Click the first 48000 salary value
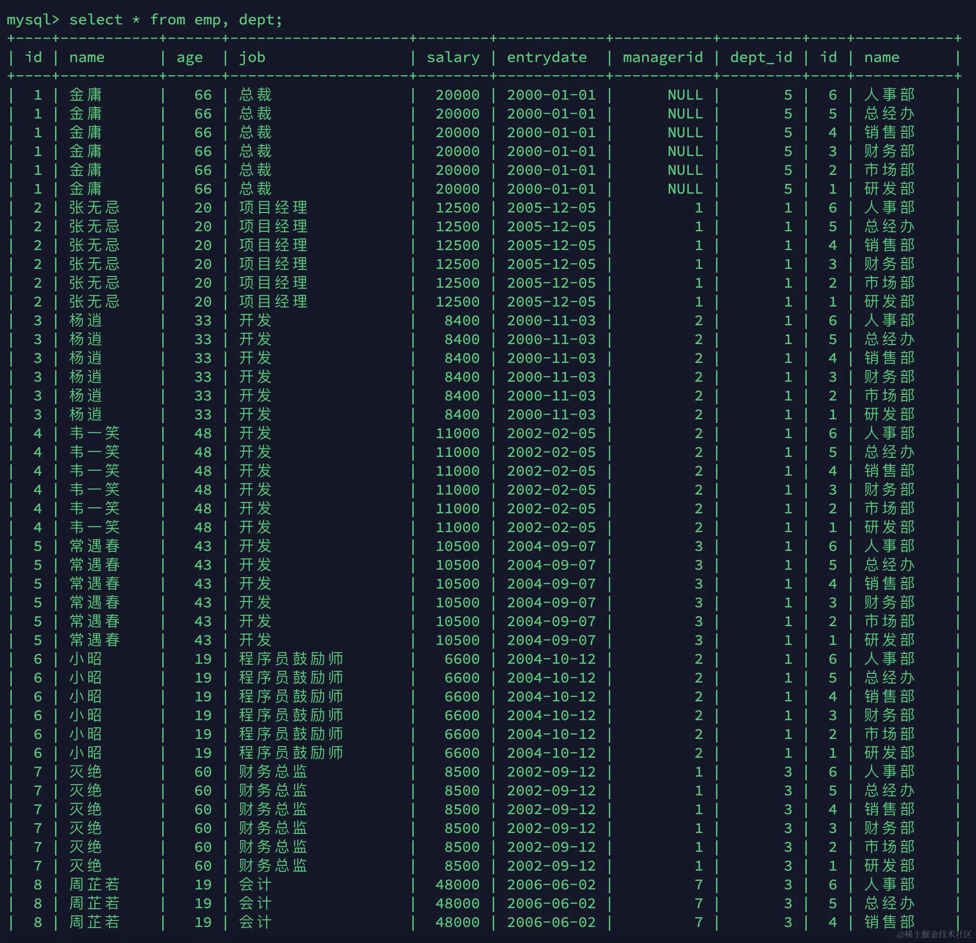The width and height of the screenshot is (976, 943). pos(457,885)
